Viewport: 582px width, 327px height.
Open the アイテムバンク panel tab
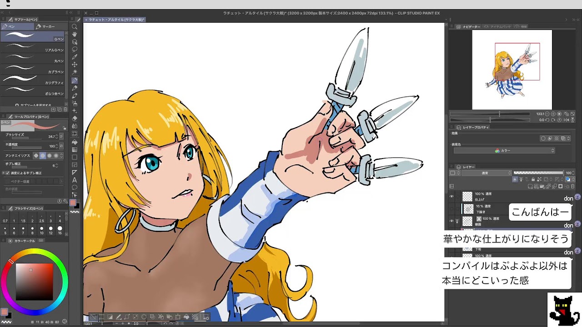tap(497, 26)
